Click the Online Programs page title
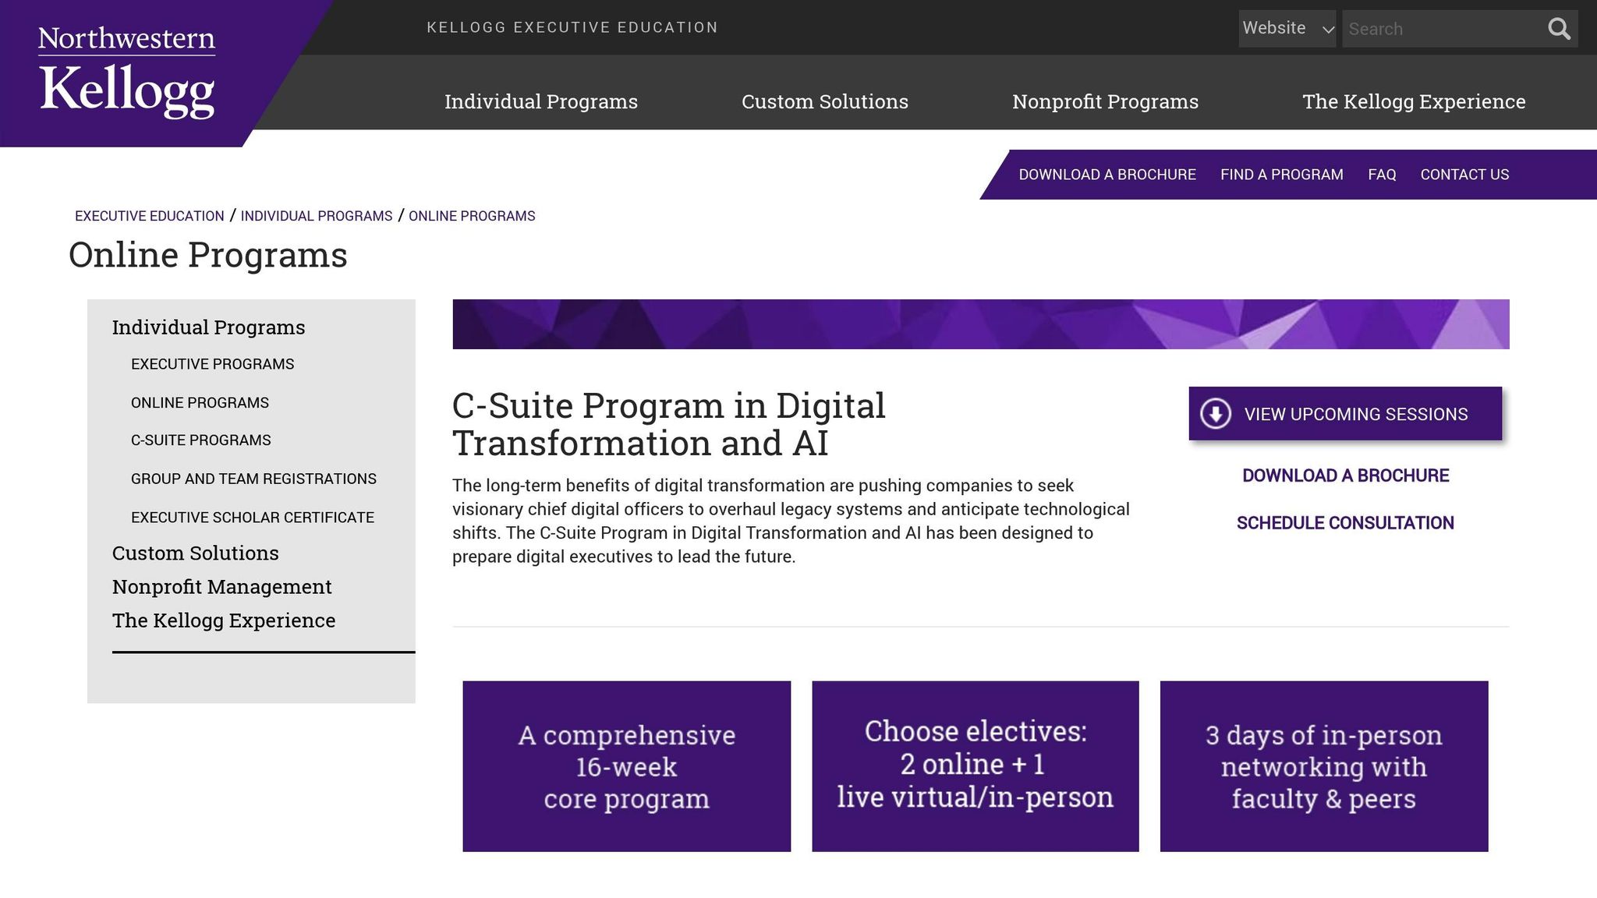Viewport: 1597px width, 898px height. (x=208, y=255)
